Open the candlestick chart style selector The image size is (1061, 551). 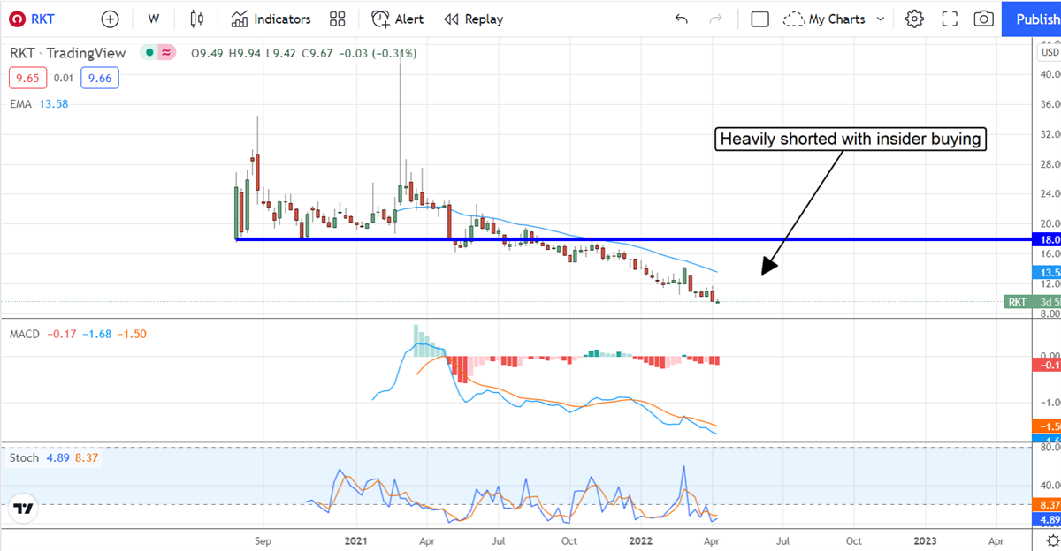click(x=197, y=19)
